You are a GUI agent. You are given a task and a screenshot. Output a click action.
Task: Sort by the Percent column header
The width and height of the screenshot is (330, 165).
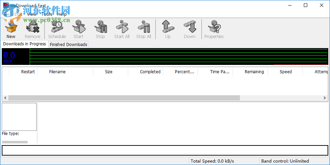pos(180,72)
